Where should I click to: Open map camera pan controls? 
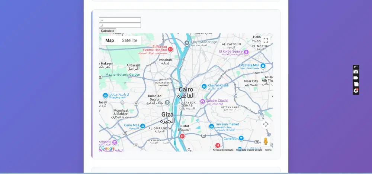click(266, 124)
